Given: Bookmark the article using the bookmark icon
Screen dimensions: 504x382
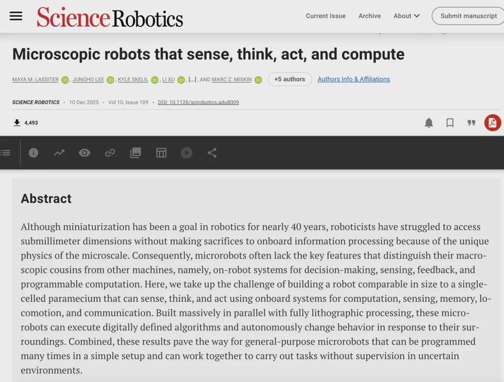Looking at the screenshot, I should coord(450,123).
